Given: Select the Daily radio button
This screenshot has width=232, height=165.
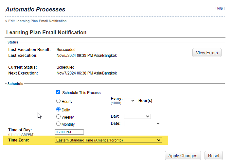Looking at the screenshot, I should (x=58, y=109).
